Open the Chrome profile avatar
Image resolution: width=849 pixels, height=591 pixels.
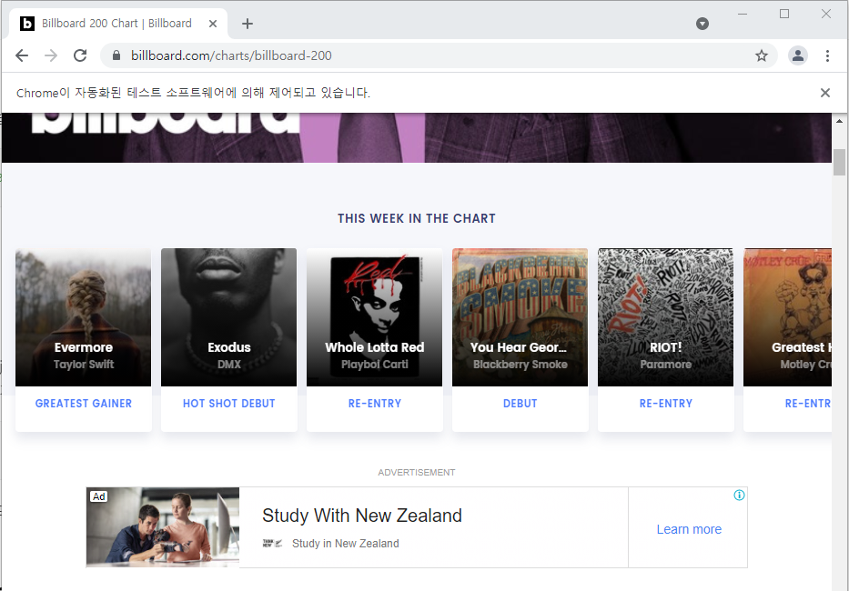tap(797, 55)
